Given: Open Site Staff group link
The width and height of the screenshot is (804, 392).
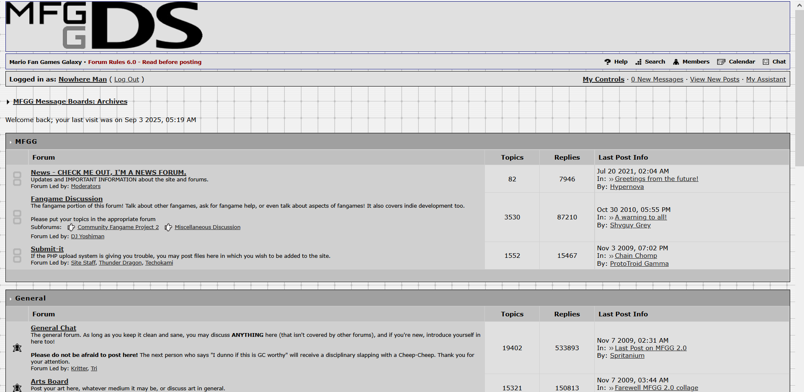Looking at the screenshot, I should [x=83, y=263].
